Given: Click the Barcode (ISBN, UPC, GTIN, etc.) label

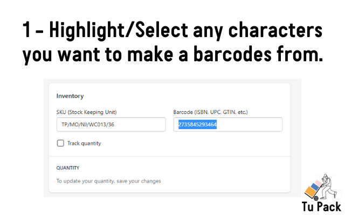Looking at the screenshot, I should click(210, 112).
